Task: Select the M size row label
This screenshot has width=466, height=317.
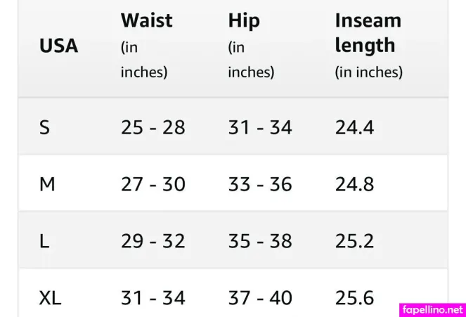Action: tap(47, 185)
